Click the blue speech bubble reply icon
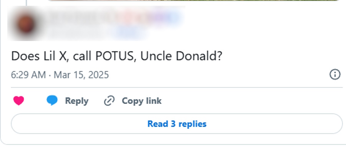 52,101
